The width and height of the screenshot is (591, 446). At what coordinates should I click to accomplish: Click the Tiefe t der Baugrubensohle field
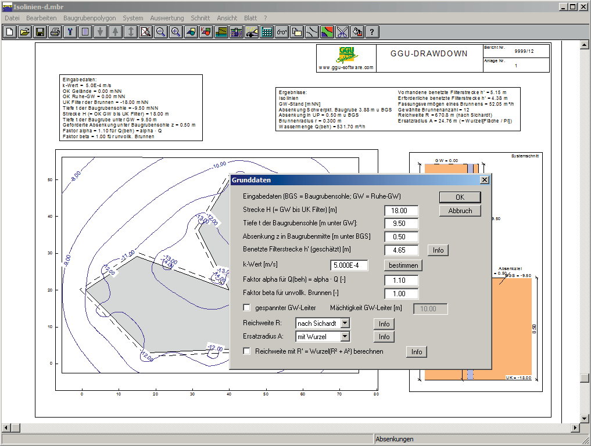401,224
